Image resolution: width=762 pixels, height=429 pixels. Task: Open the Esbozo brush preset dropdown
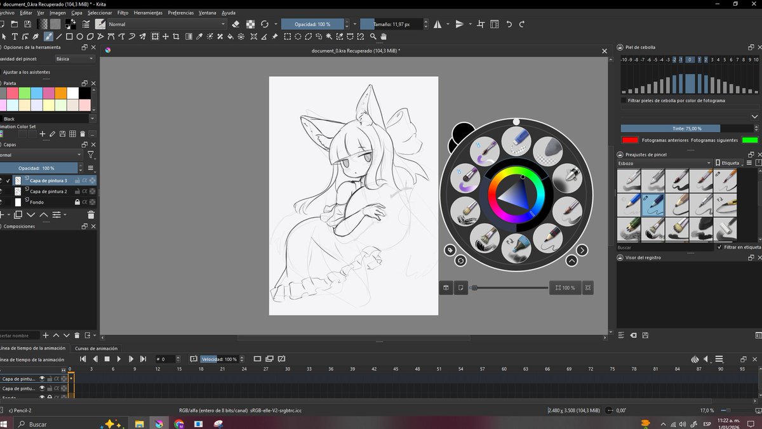click(664, 162)
